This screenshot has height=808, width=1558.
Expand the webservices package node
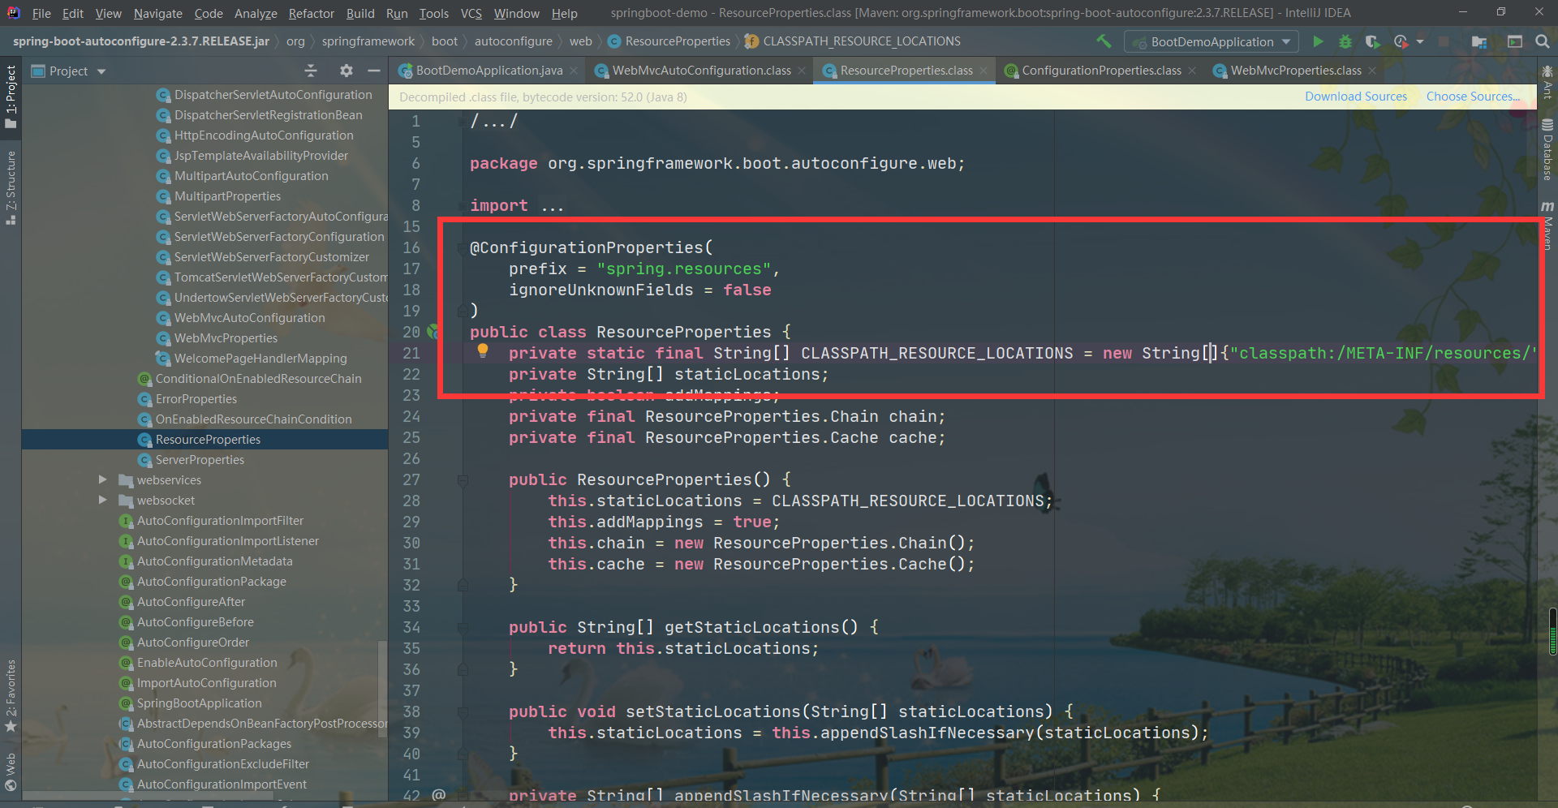pos(103,480)
